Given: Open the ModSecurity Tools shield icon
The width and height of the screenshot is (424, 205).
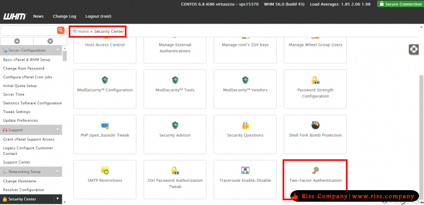Looking at the screenshot, I should [x=174, y=80].
